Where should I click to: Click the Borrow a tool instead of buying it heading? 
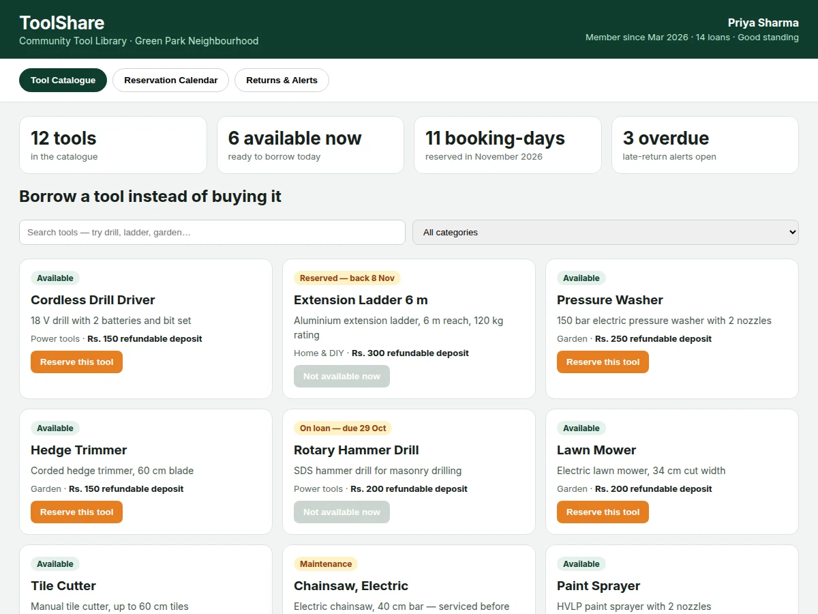tap(150, 196)
